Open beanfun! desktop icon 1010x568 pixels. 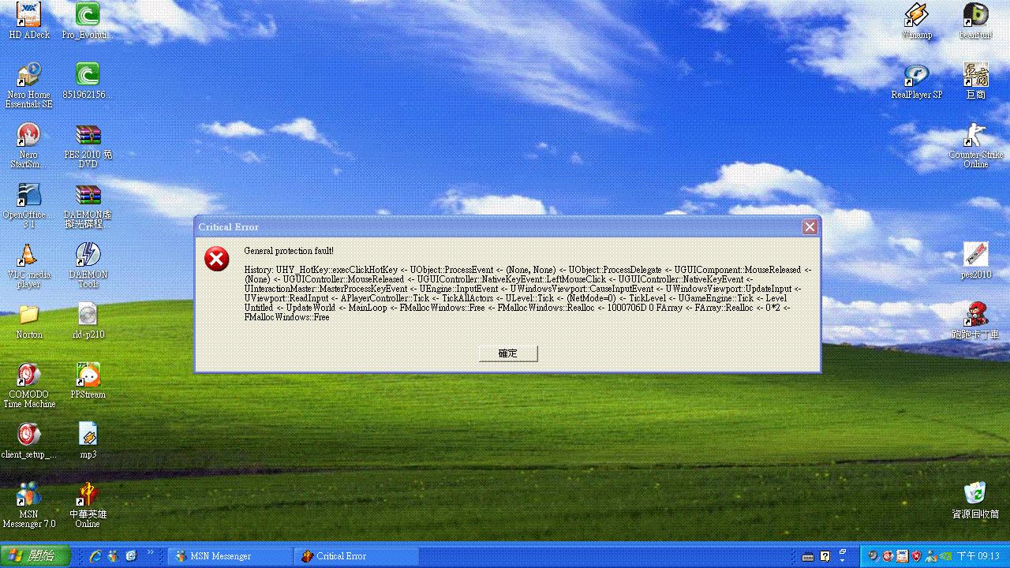click(x=976, y=21)
